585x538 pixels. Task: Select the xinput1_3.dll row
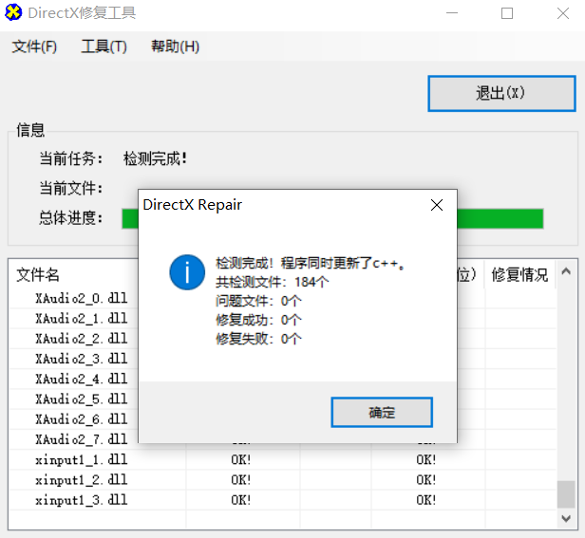pos(81,499)
